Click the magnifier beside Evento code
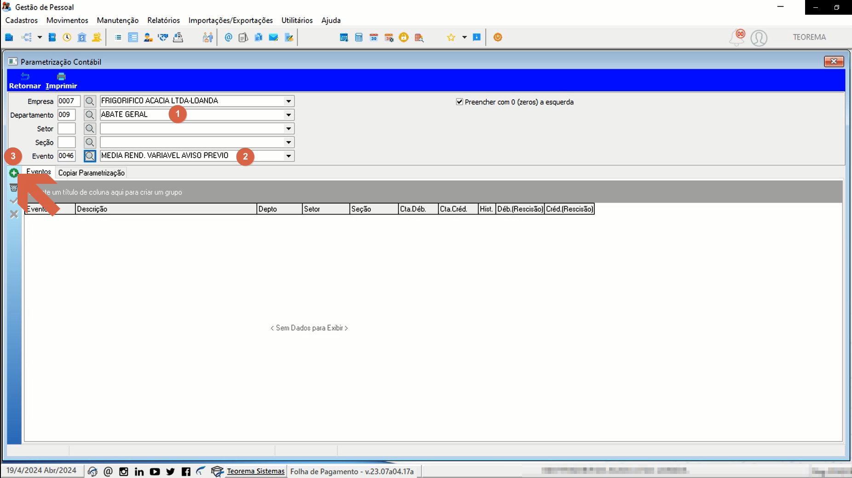The image size is (852, 478). coord(90,156)
